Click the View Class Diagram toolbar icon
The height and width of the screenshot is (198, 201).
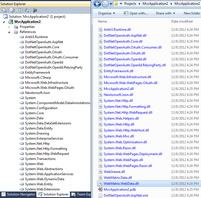[x=27, y=10]
